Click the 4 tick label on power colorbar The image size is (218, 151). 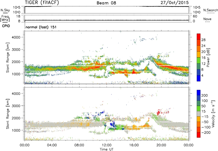click(202, 75)
